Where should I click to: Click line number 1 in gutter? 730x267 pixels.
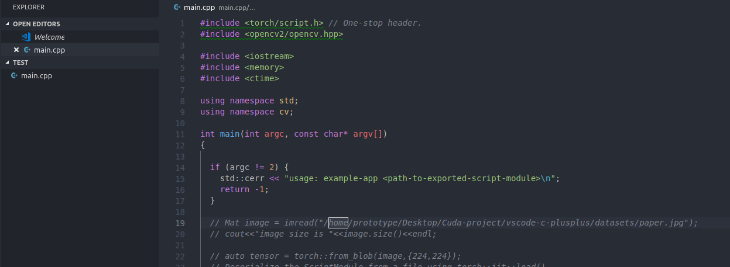[x=183, y=23]
